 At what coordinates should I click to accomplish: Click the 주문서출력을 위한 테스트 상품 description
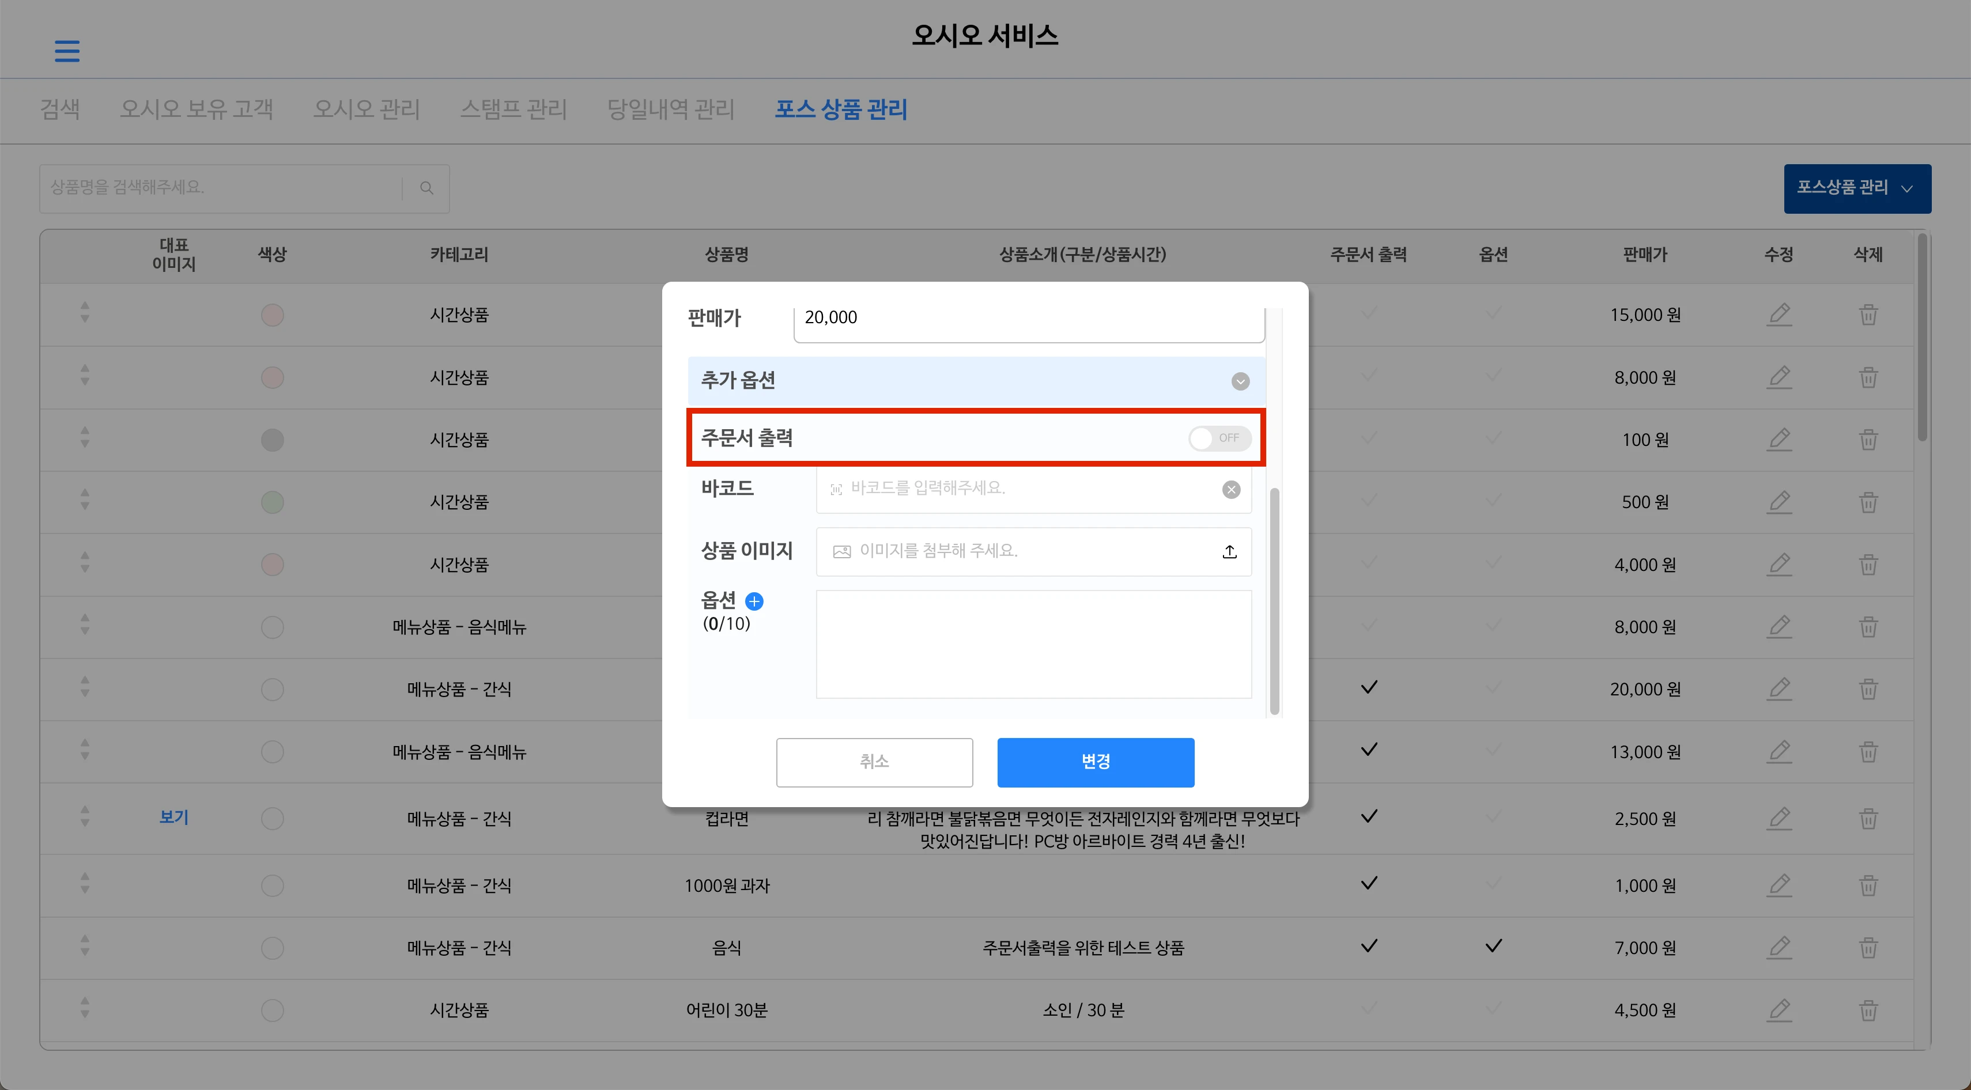click(1083, 948)
